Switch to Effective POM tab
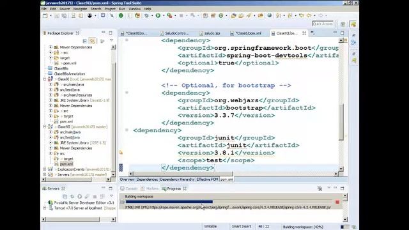This screenshot has height=230, width=409. click(207, 180)
